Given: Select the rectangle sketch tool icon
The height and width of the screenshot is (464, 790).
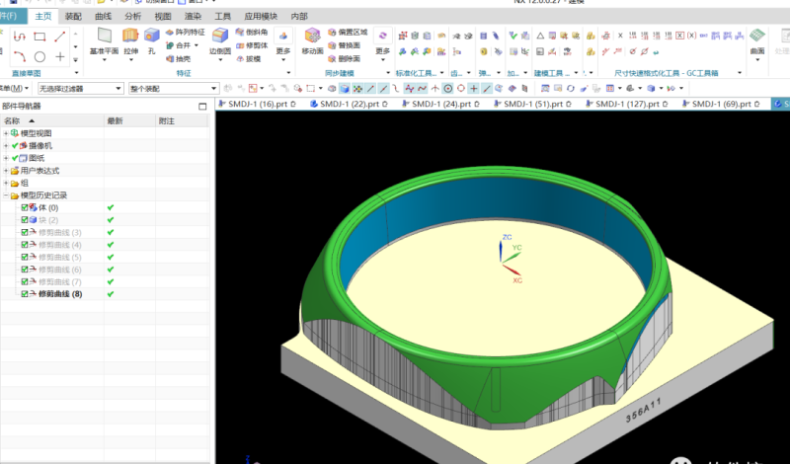Looking at the screenshot, I should point(39,36).
